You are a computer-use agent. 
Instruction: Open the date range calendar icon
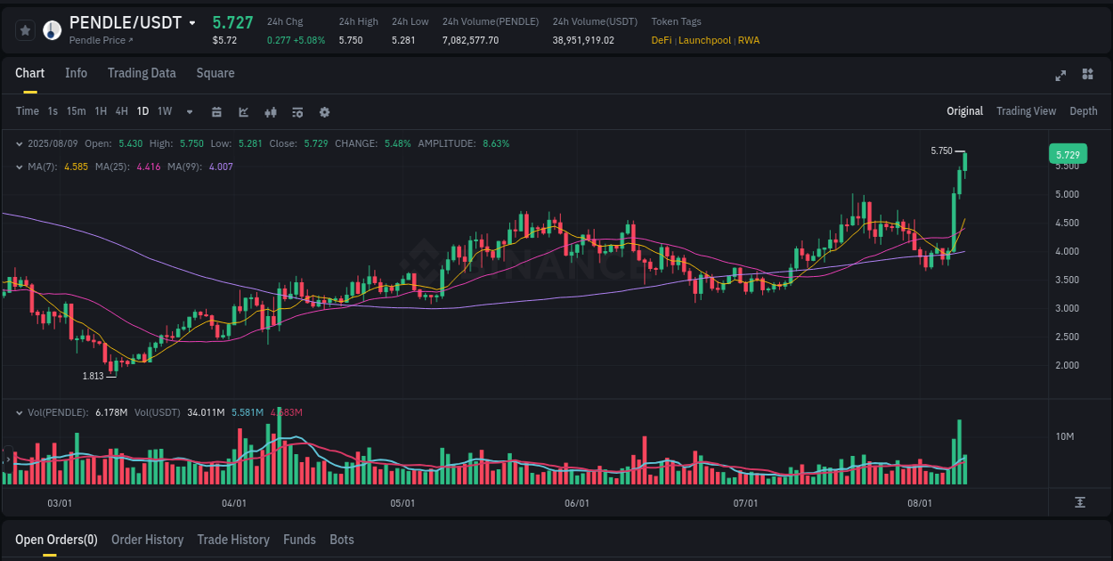pyautogui.click(x=216, y=111)
